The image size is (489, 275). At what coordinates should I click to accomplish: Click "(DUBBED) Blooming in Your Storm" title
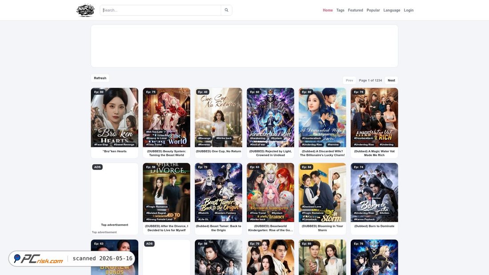(322, 228)
